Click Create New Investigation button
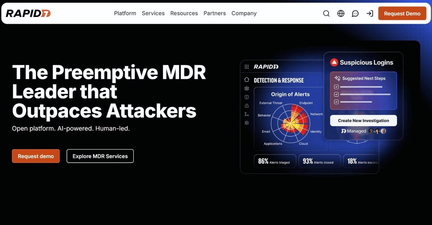 click(363, 120)
